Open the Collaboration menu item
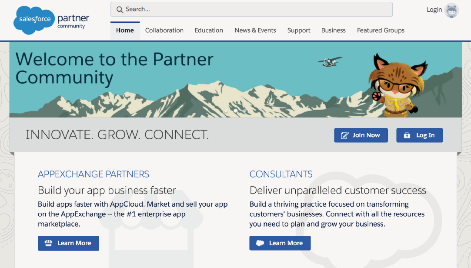 (164, 30)
